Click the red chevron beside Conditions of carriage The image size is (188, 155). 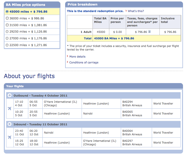tap(67, 62)
